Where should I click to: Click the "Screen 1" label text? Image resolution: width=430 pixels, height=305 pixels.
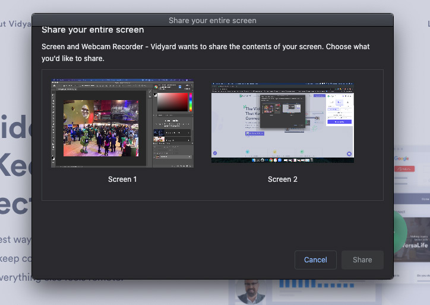(x=122, y=179)
